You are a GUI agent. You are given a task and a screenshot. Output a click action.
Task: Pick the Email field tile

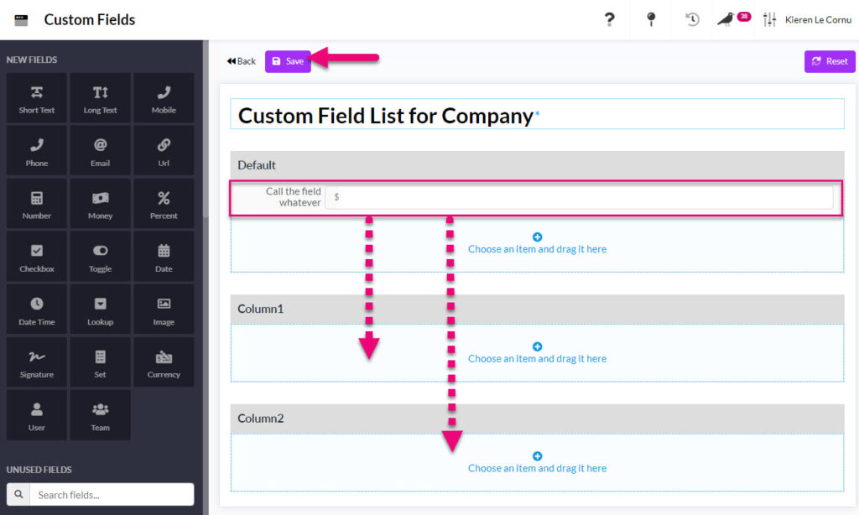101,151
